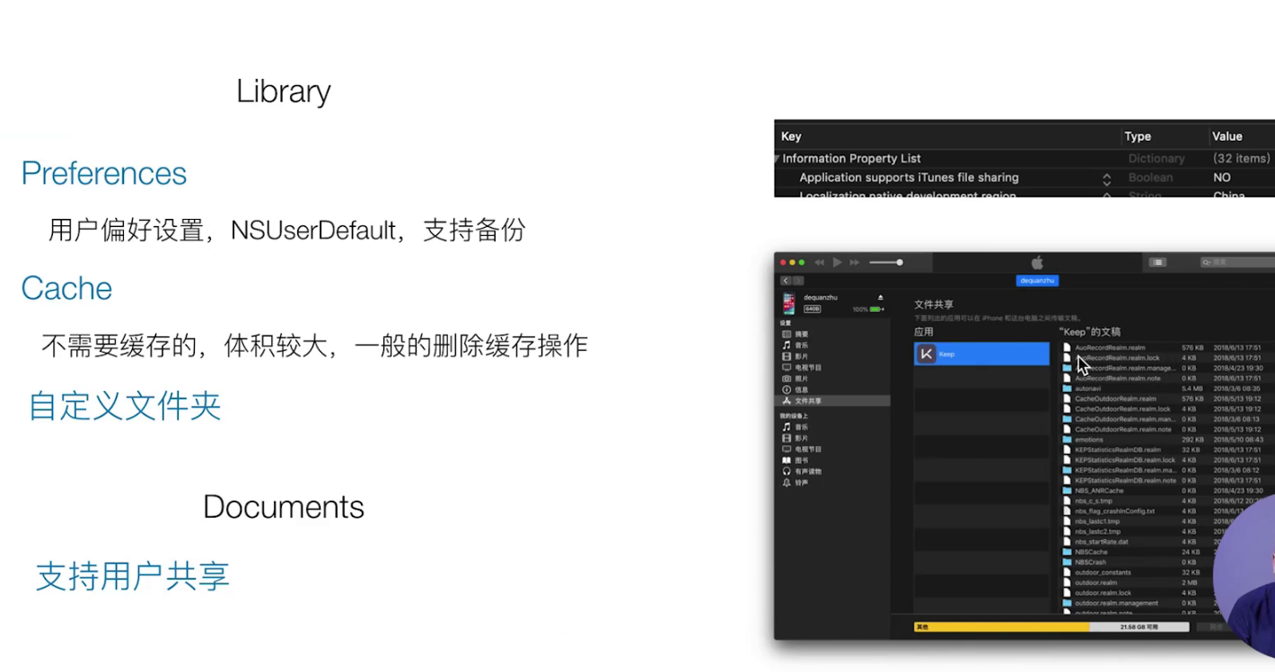Click the yellow 其他 storage bar segment
1275x672 pixels.
(x=1001, y=627)
